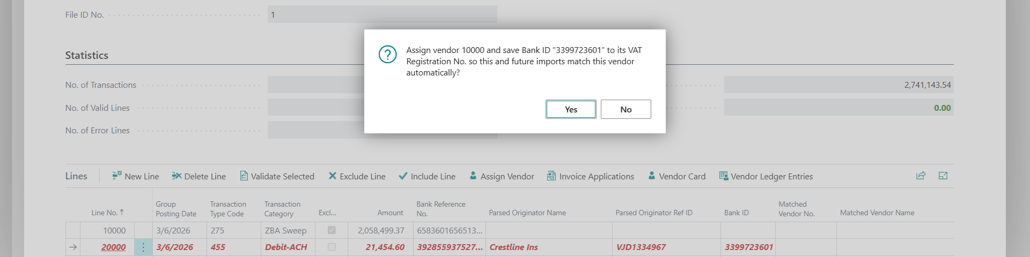Viewport: 1030px width, 257px height.
Task: Click the Validate Selected document icon
Action: [244, 176]
